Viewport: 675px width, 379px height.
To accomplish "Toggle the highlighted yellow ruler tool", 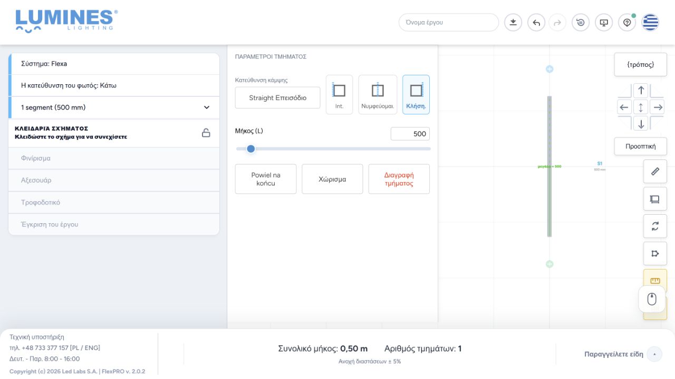I will point(655,280).
